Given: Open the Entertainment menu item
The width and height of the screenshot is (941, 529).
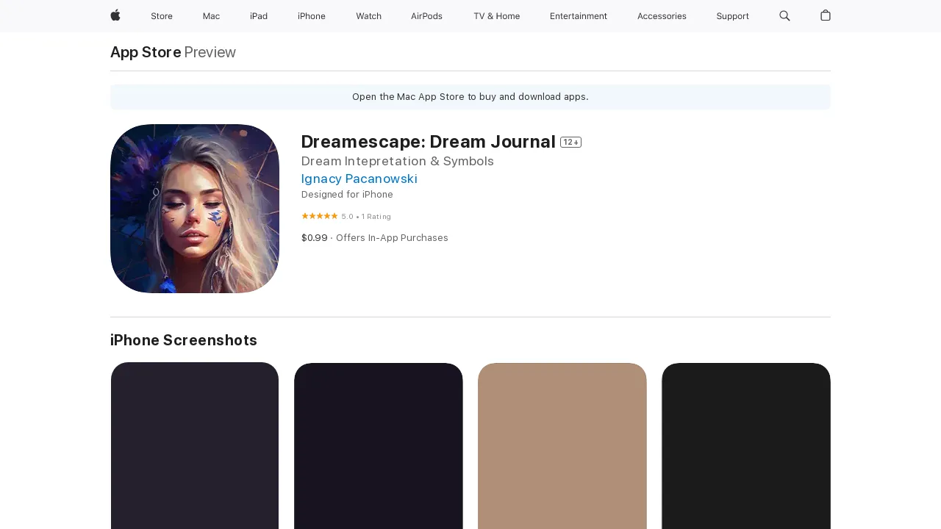Looking at the screenshot, I should (x=579, y=16).
